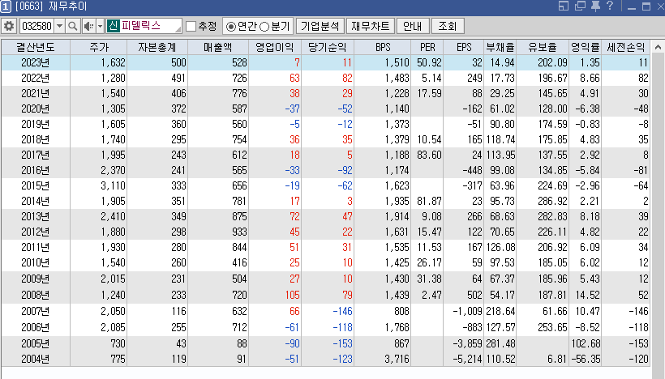The width and height of the screenshot is (665, 379).
Task: Click the 부채율 column header
Action: [x=500, y=47]
